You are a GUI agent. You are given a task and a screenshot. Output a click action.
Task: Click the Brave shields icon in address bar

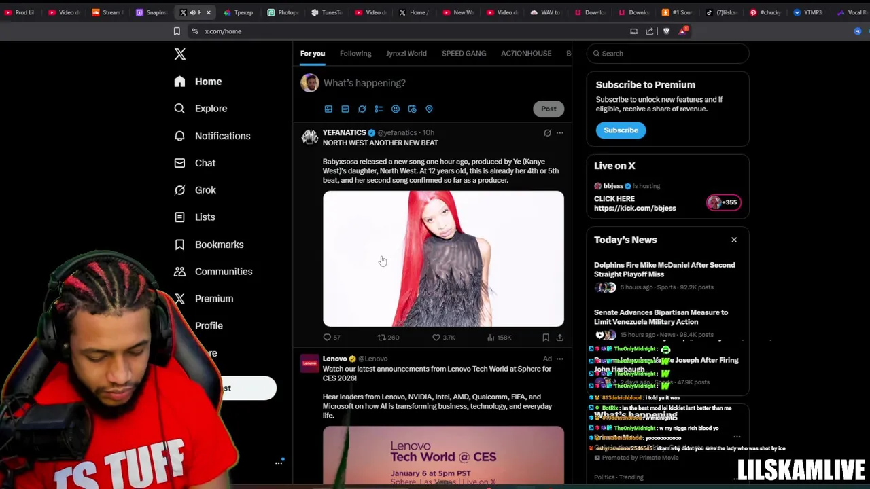[666, 31]
